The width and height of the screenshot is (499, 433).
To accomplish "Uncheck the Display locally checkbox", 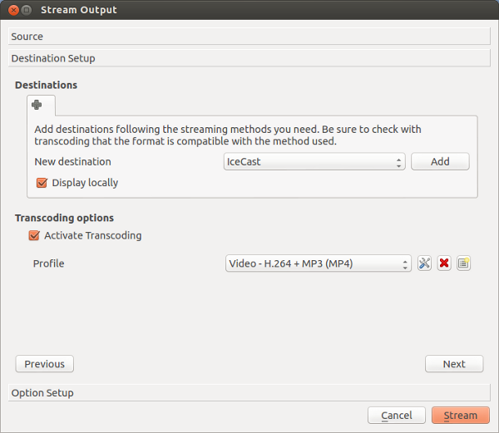I will tap(42, 183).
